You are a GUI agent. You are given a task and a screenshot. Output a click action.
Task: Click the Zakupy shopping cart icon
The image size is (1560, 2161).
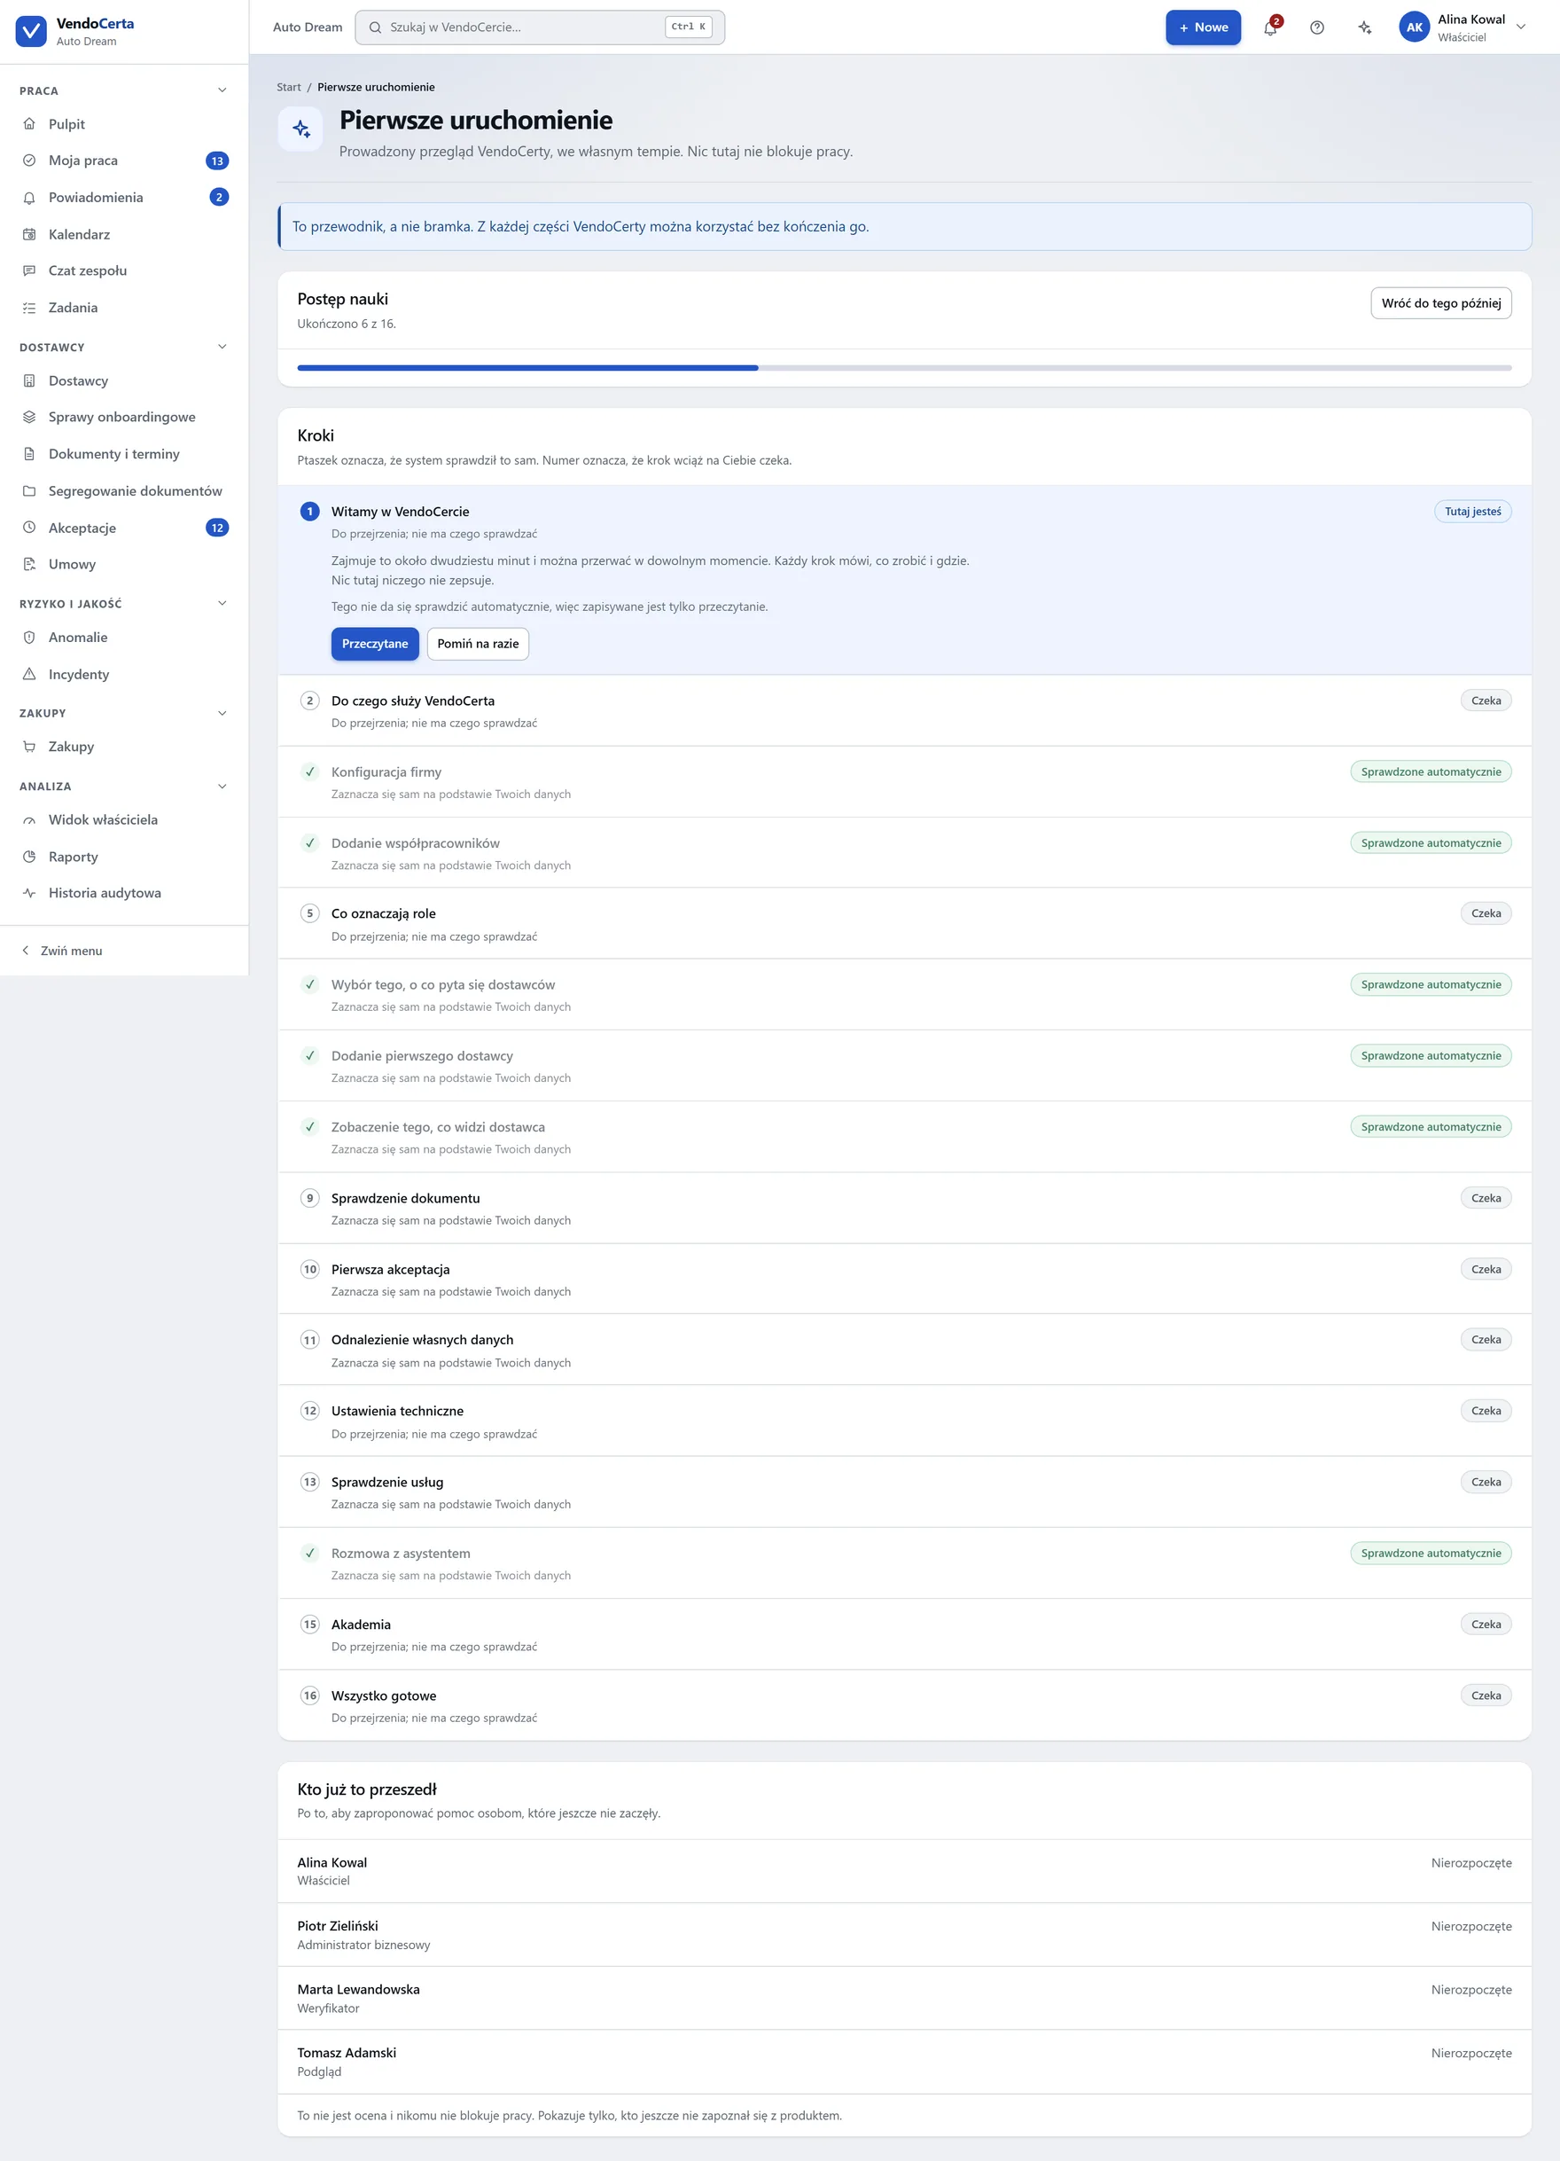(x=29, y=747)
